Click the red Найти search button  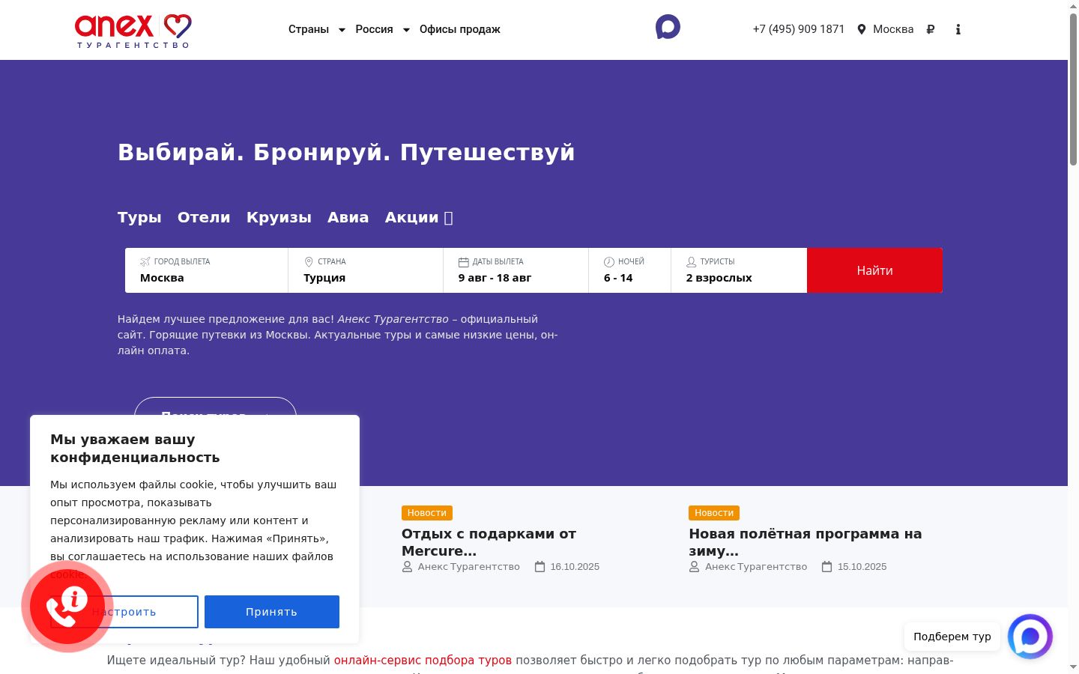click(x=874, y=270)
